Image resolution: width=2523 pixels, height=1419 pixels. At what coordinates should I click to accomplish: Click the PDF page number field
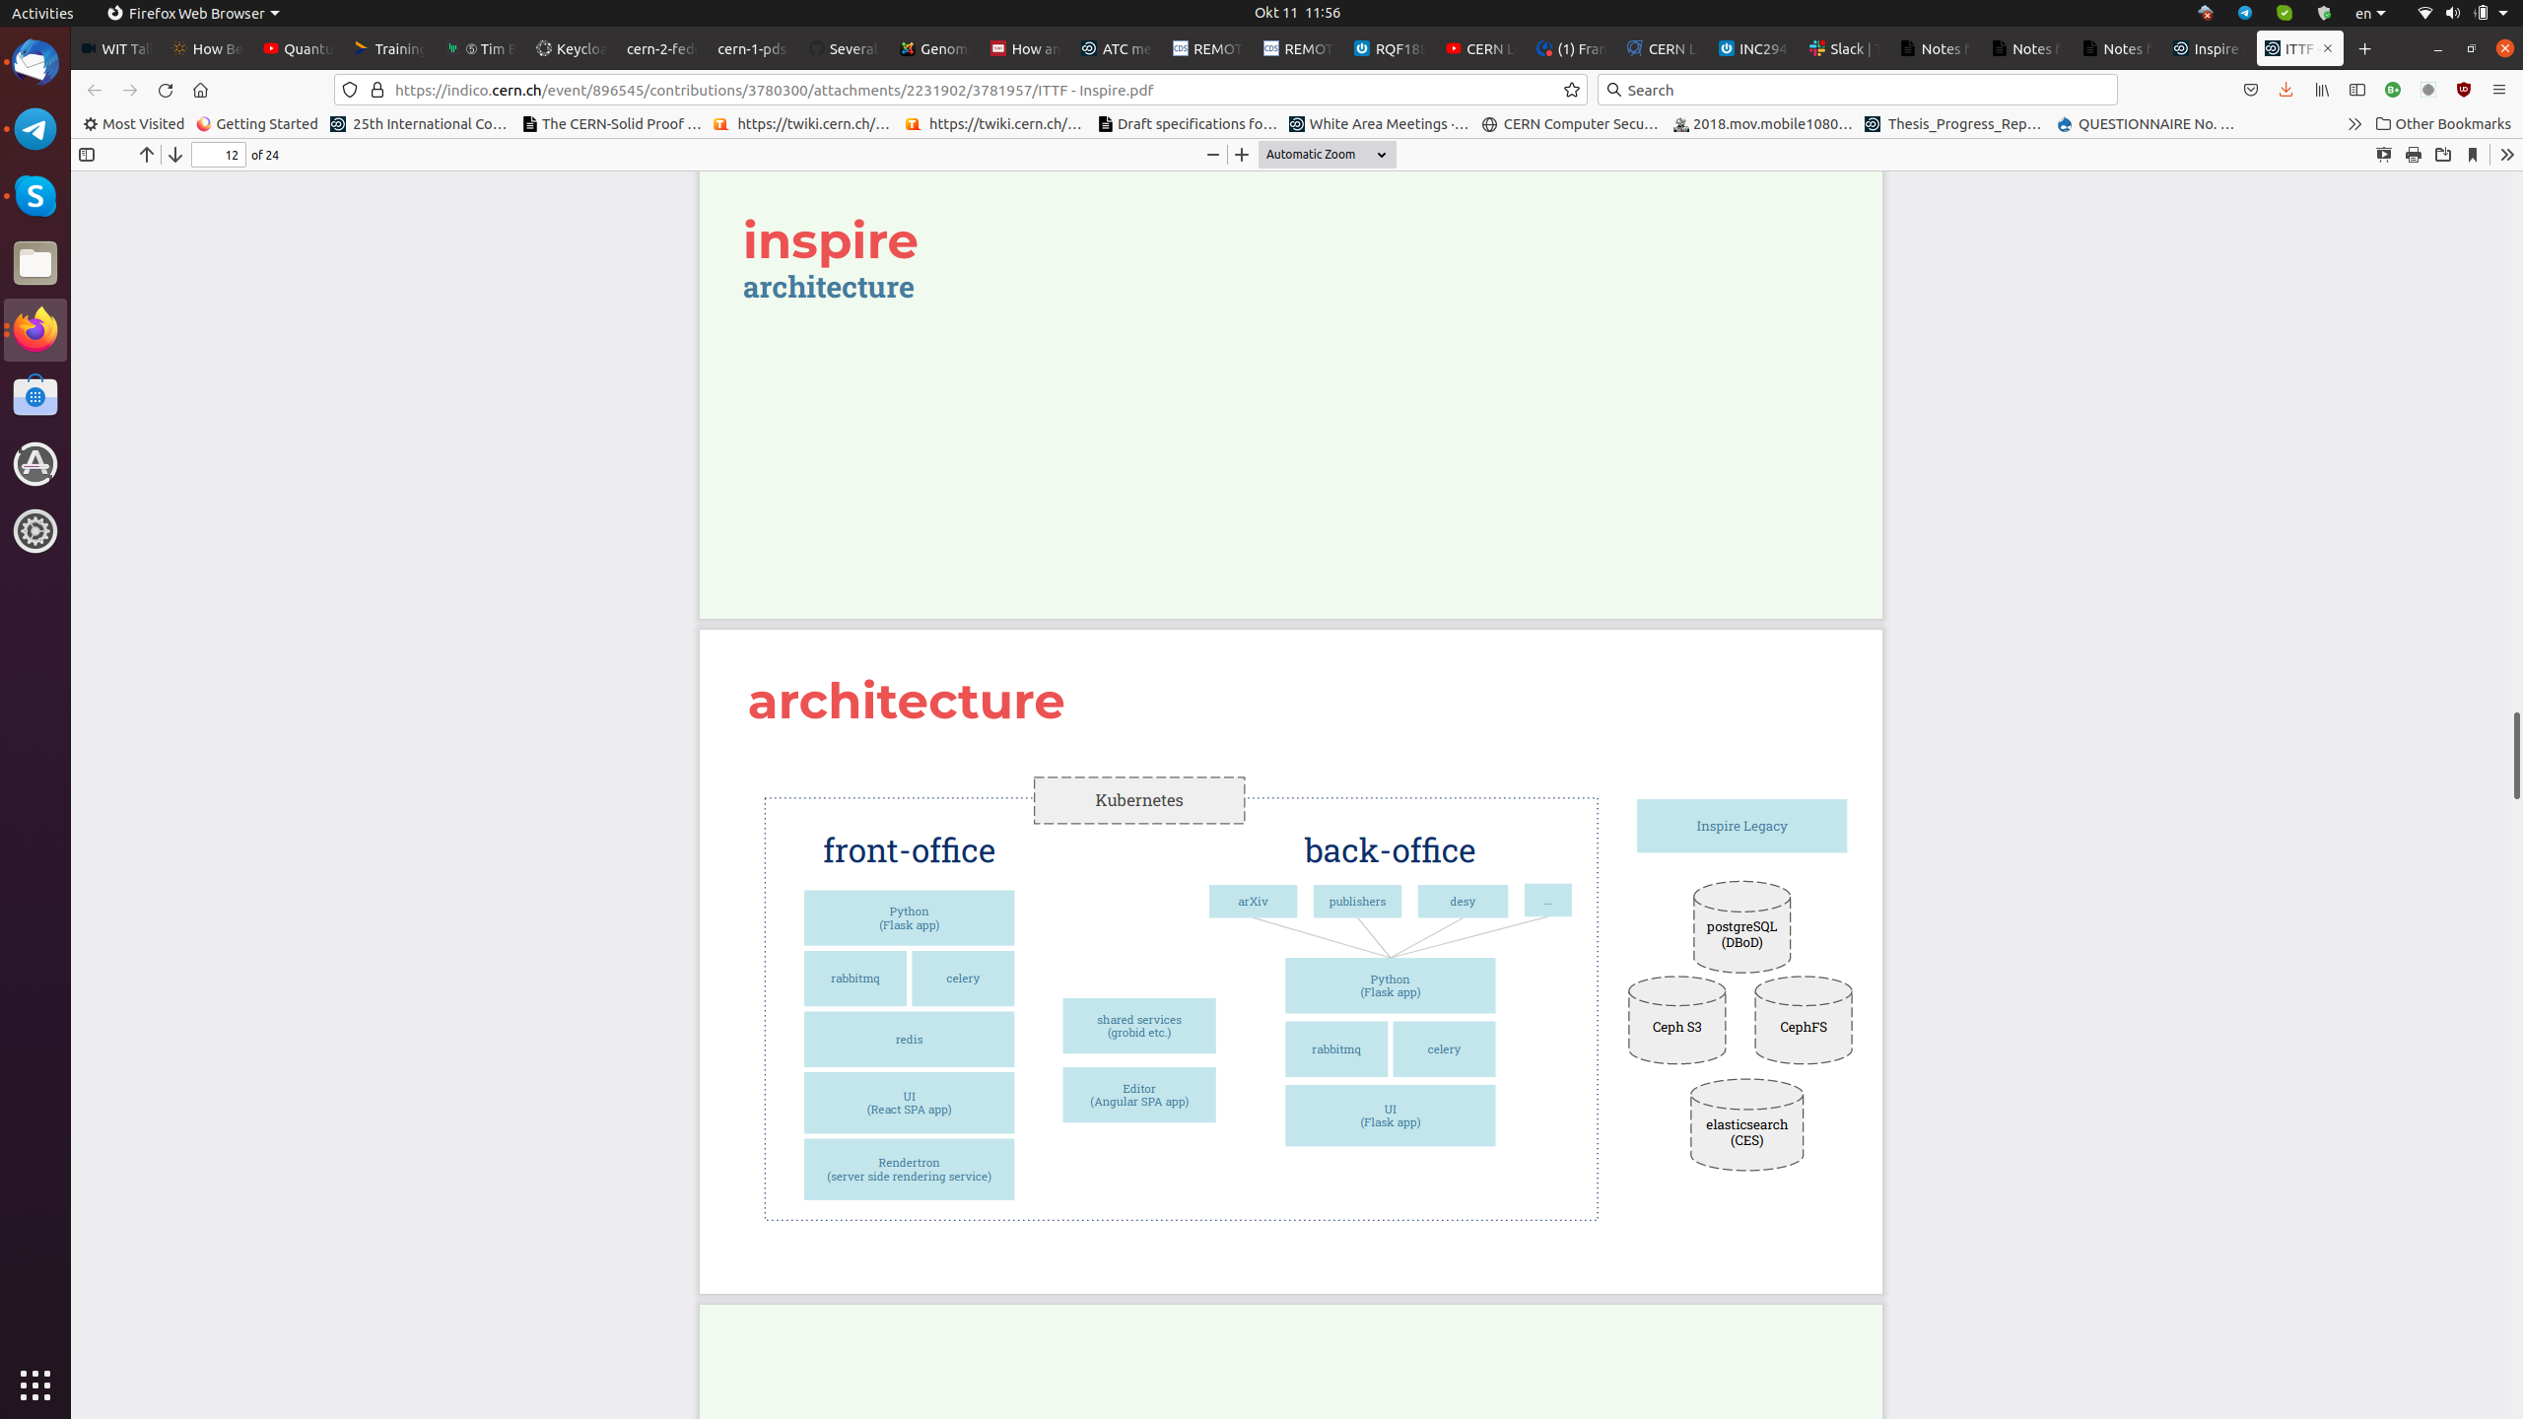pyautogui.click(x=219, y=155)
